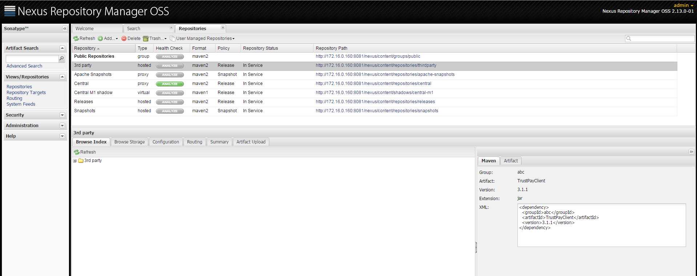
Task: Click the Nexus logo icon
Action: coord(9,11)
